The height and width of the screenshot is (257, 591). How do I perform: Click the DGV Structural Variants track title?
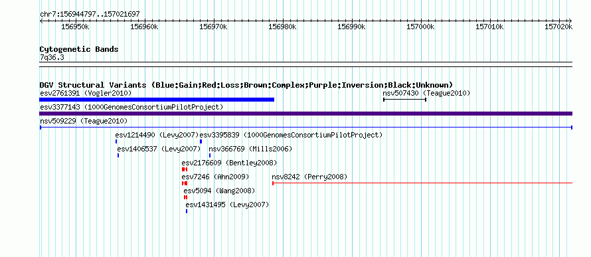[x=246, y=85]
